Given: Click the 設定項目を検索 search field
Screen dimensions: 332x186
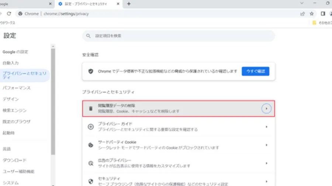Looking at the screenshot, I should coord(179,36).
